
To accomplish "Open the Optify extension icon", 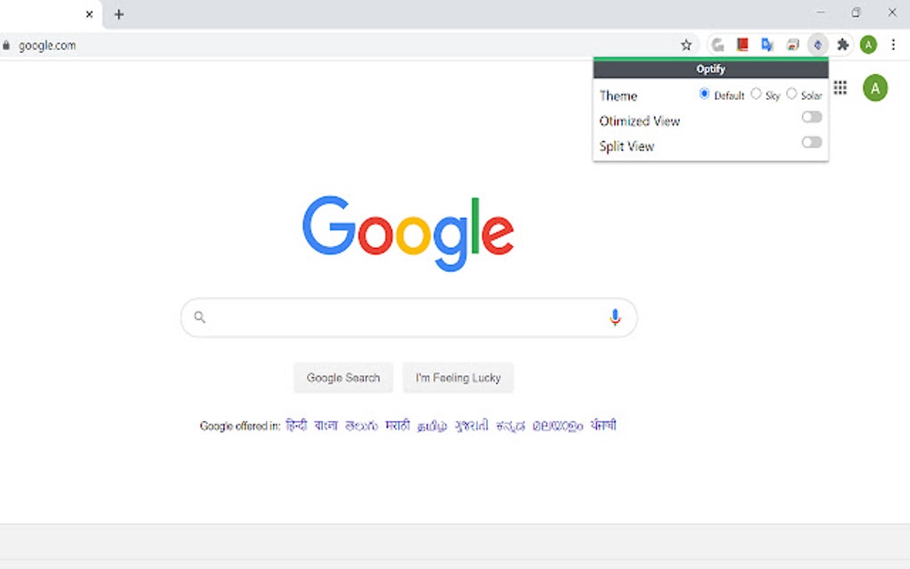I will click(x=816, y=44).
